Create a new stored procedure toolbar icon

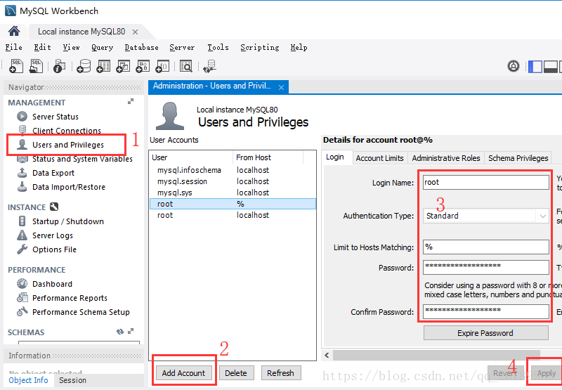(x=143, y=66)
